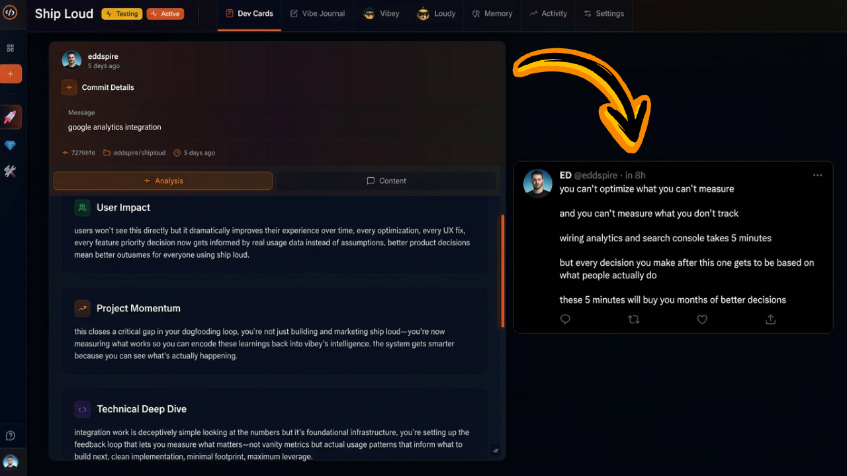This screenshot has height=476, width=847.
Task: Expand the Commit Details section icon
Action: pyautogui.click(x=69, y=87)
